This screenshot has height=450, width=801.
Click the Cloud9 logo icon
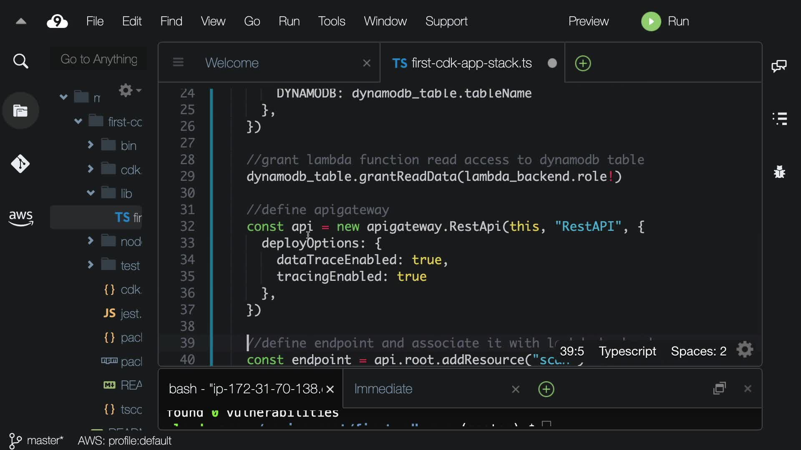[57, 21]
